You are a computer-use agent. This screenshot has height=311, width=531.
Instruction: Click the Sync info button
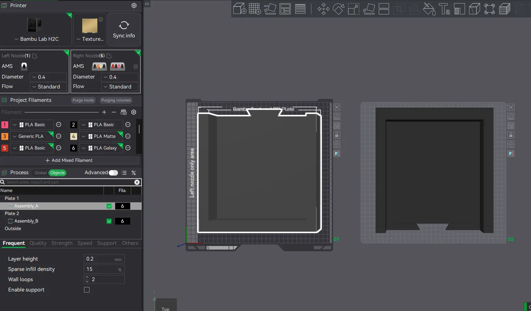click(124, 29)
